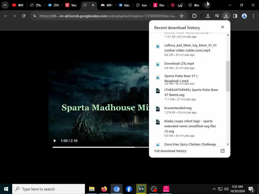This screenshot has height=194, width=259.
Task: Open the video editor taskbar icon
Action: pos(141,189)
